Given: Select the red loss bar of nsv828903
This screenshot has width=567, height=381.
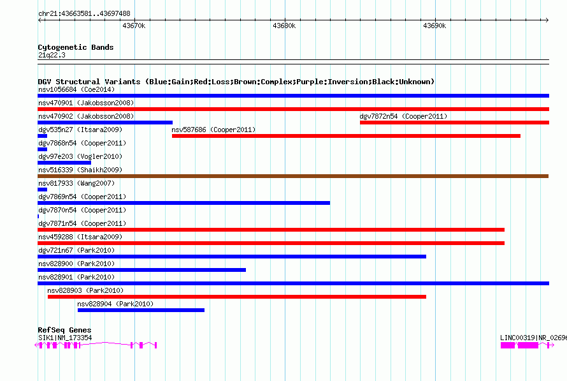Looking at the screenshot, I should (237, 297).
